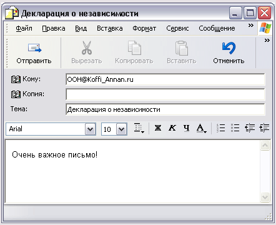
Task: Open the font size 10 dropdown
Action: click(122, 129)
